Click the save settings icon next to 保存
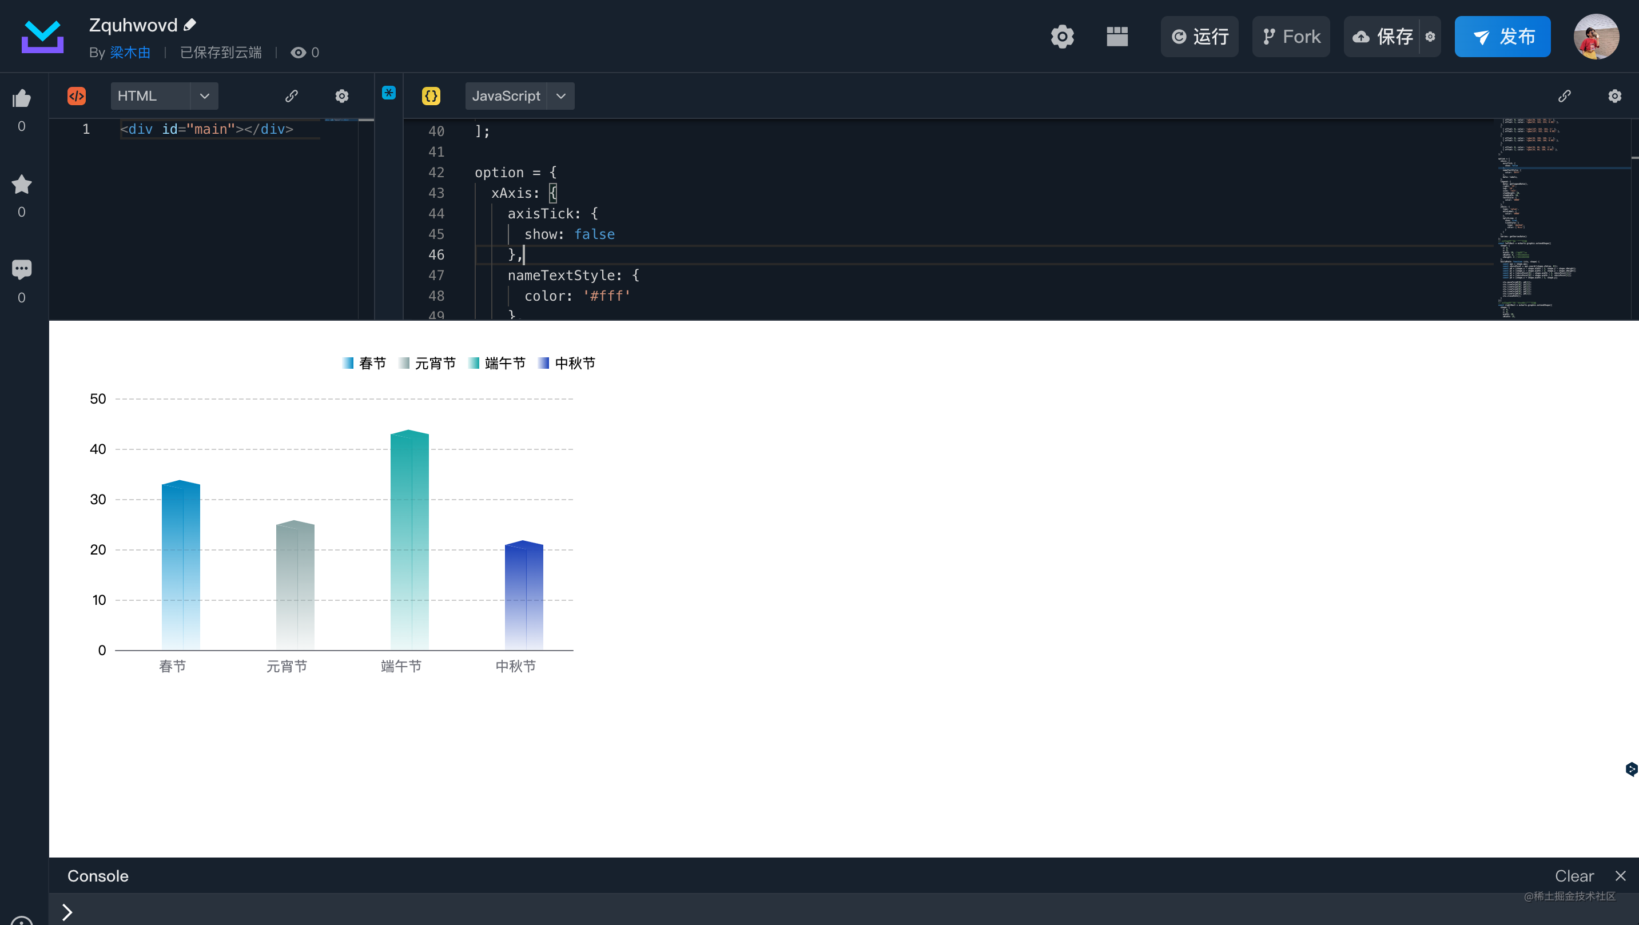 click(x=1432, y=36)
